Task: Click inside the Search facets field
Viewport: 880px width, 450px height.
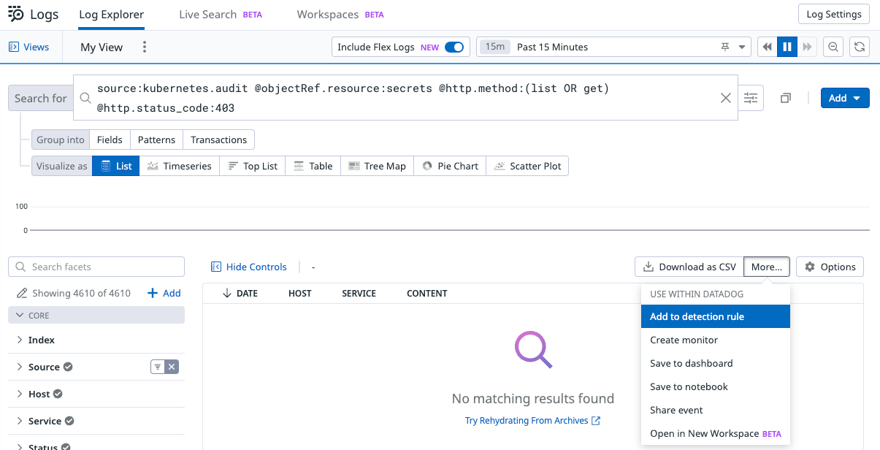Action: pyautogui.click(x=96, y=266)
